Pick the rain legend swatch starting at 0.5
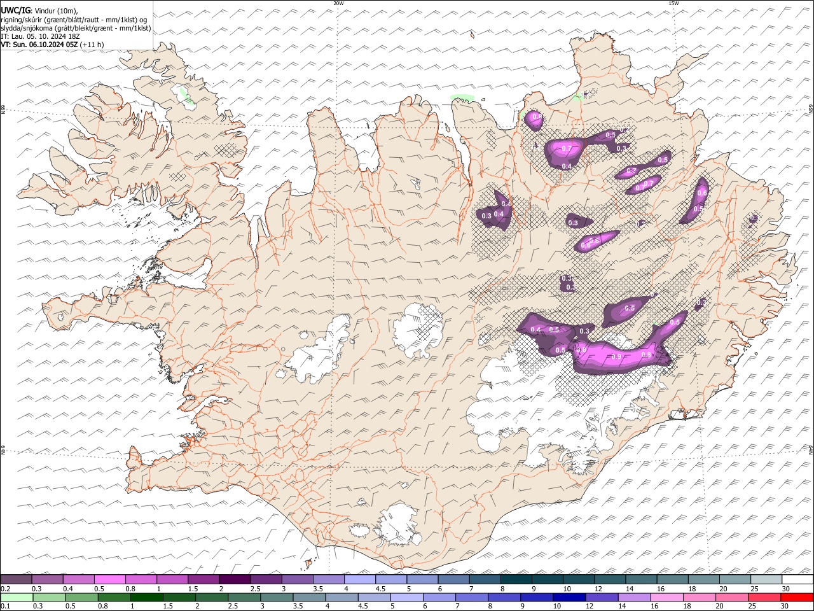The height and width of the screenshot is (611, 814). [81, 597]
